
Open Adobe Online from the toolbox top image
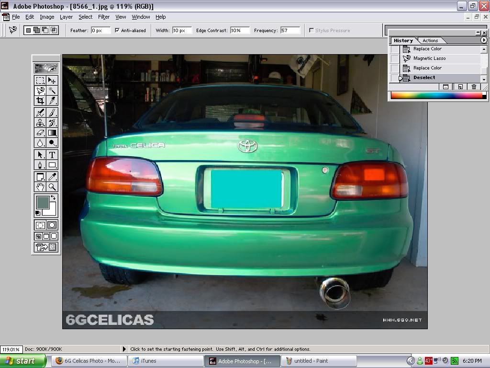coord(46,68)
